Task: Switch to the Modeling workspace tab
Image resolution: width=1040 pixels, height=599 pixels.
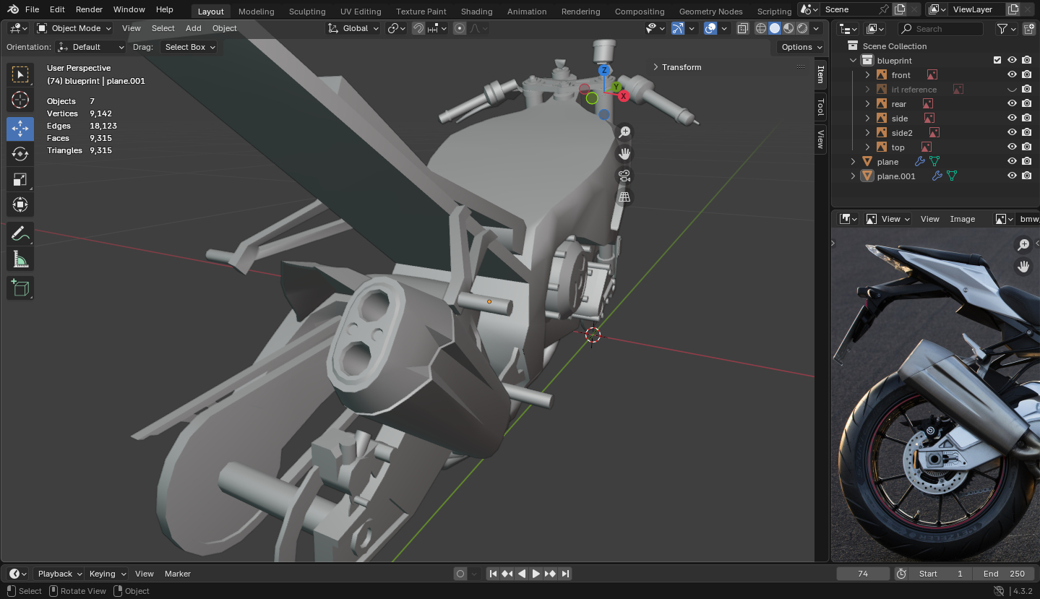Action: (257, 12)
